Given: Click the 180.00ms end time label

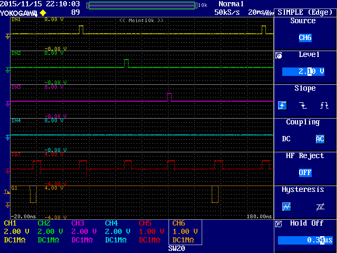Looking at the screenshot, I should 259,216.
